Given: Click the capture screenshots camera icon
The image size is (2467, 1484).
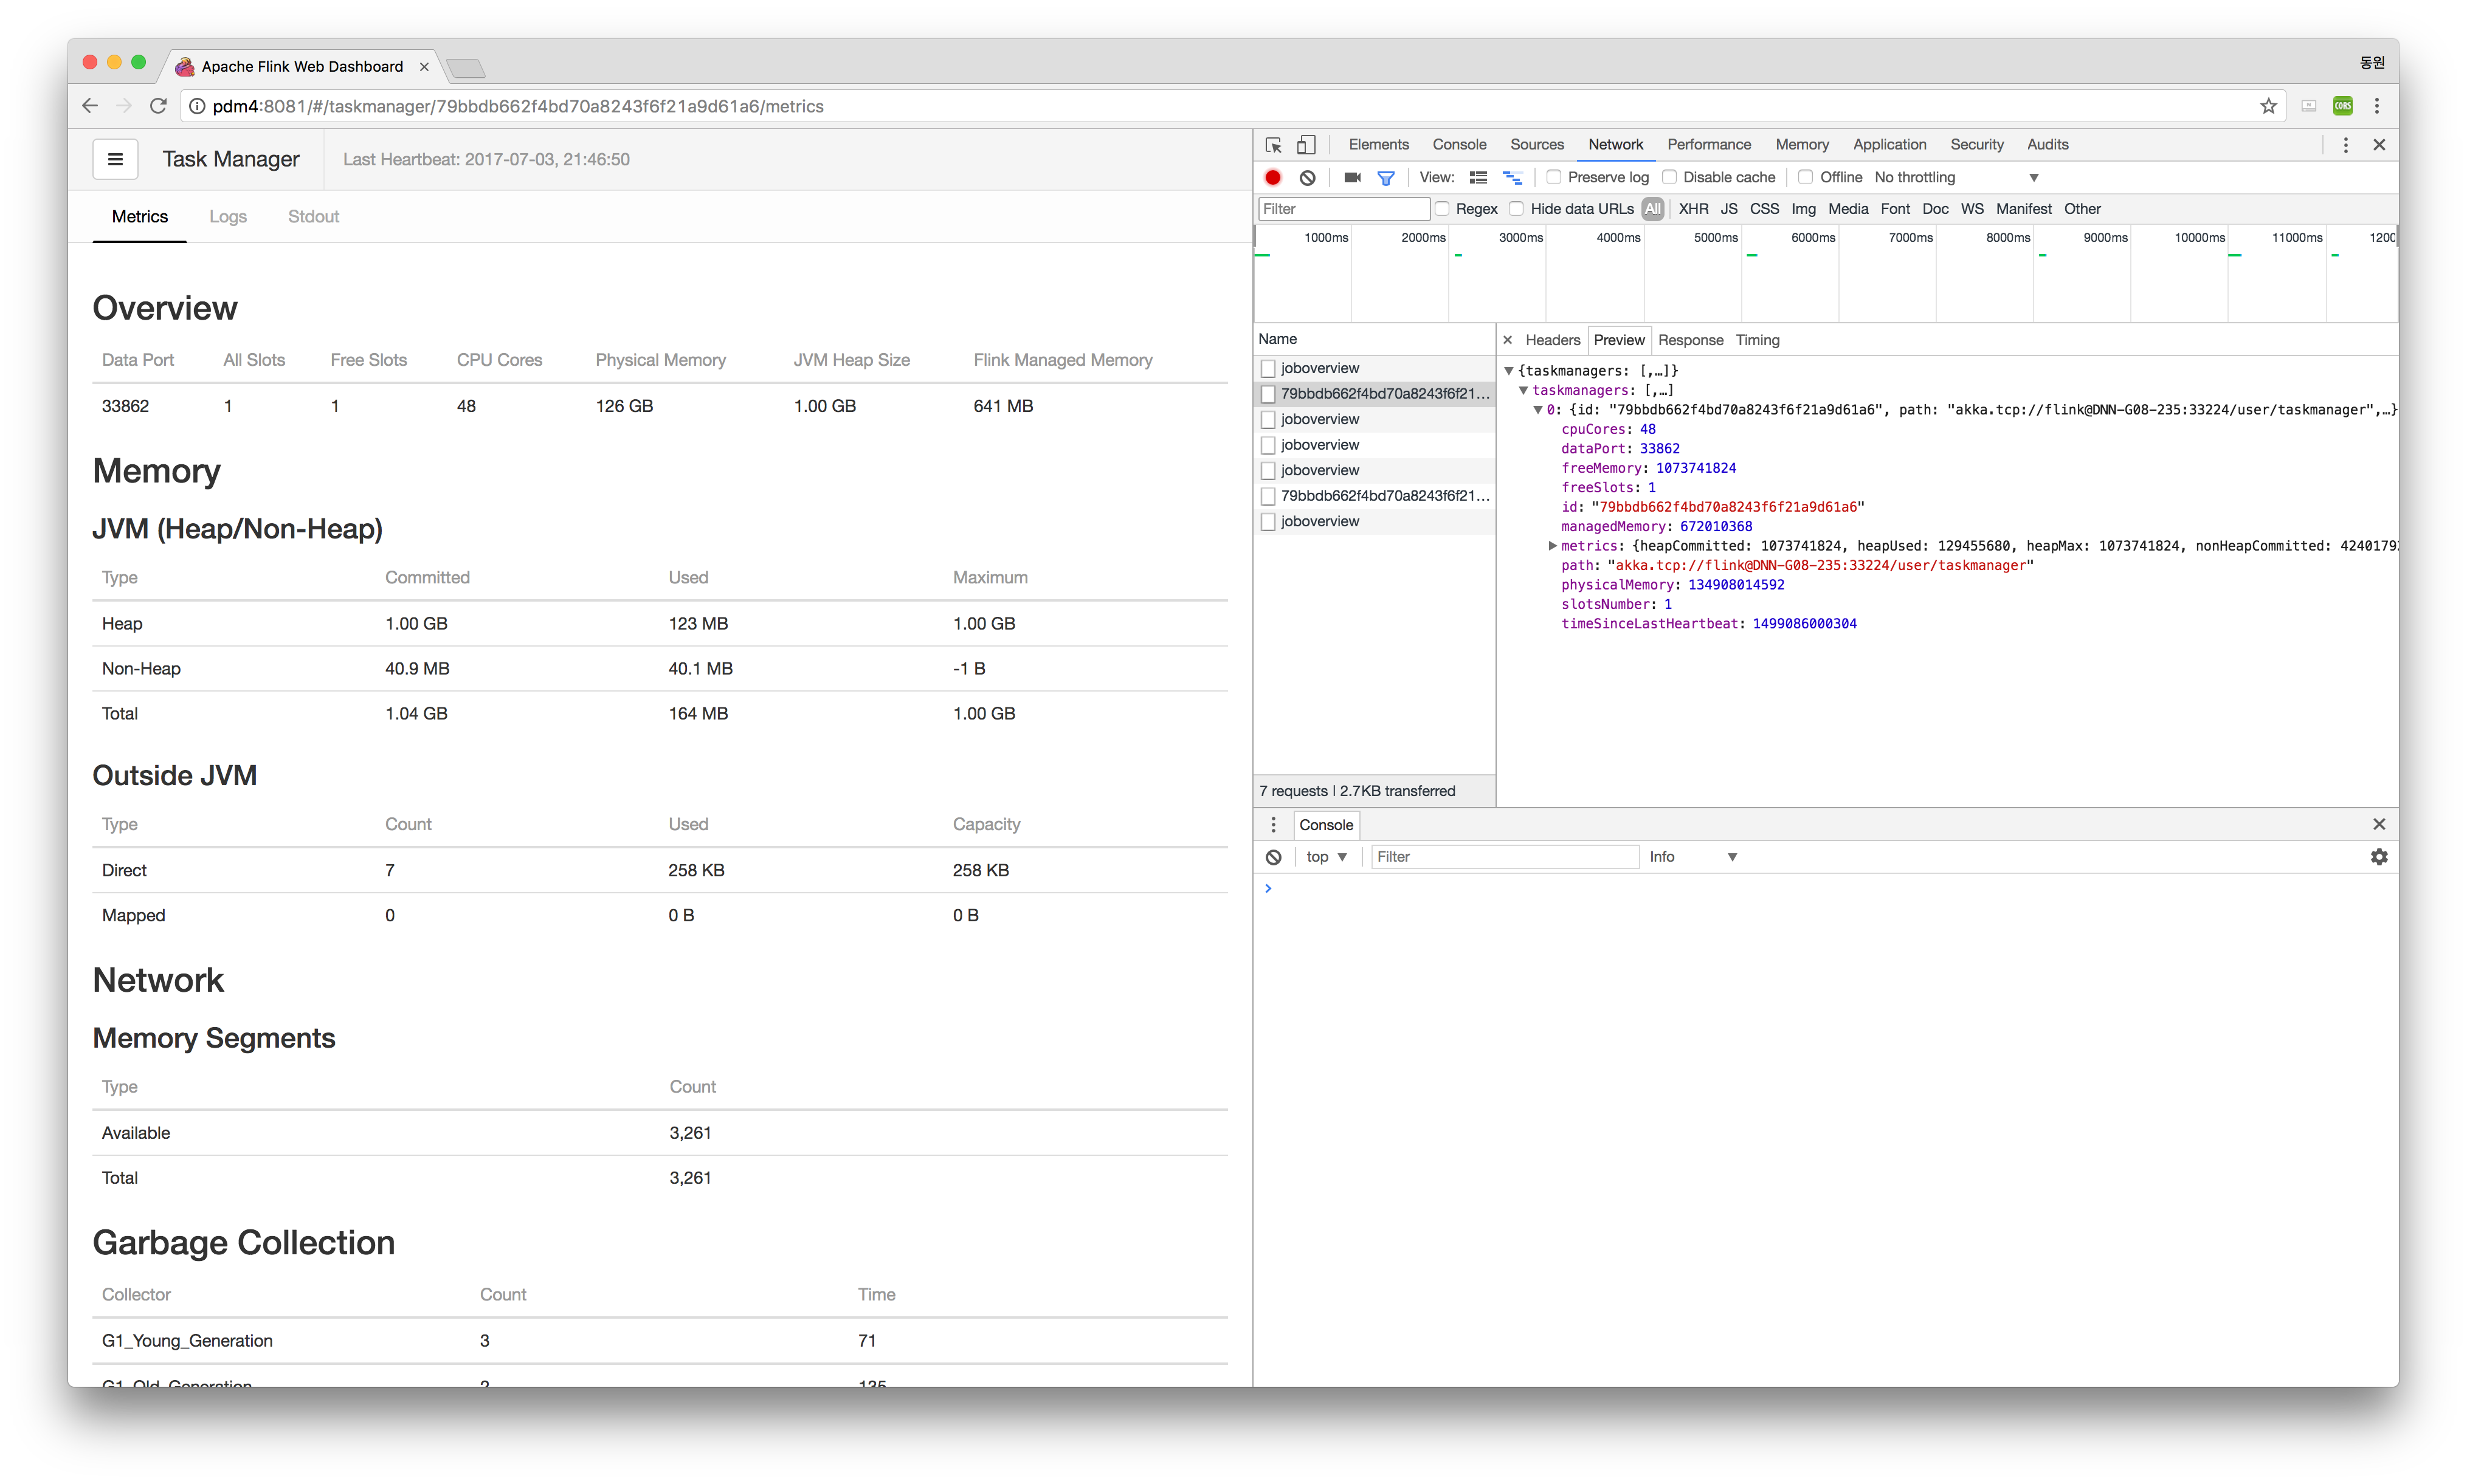Looking at the screenshot, I should pyautogui.click(x=1351, y=177).
